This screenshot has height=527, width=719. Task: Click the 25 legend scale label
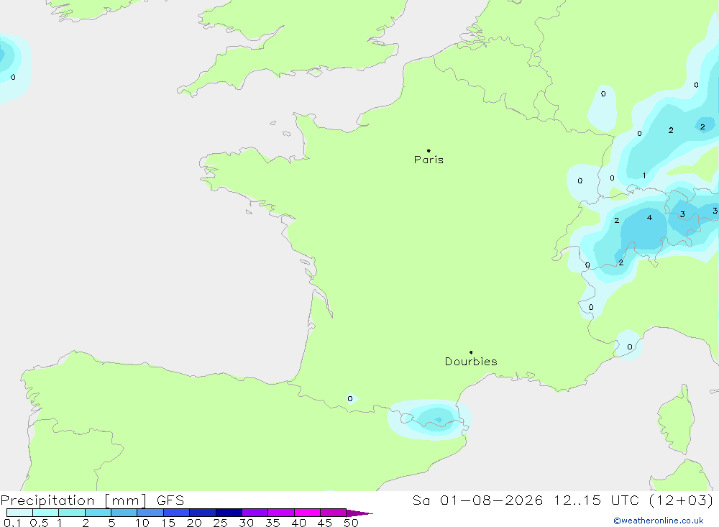221,523
